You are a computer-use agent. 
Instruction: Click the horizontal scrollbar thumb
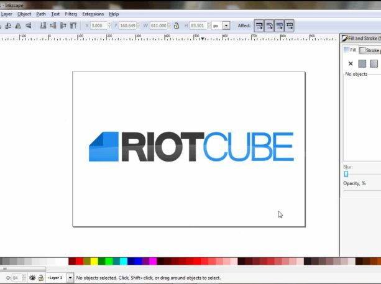[22, 269]
